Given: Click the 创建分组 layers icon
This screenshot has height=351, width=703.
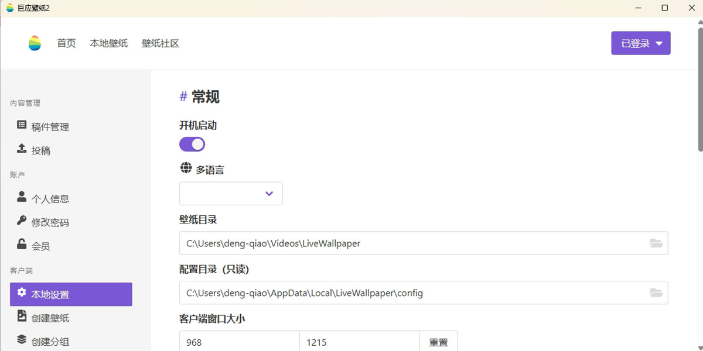Looking at the screenshot, I should click(x=22, y=339).
